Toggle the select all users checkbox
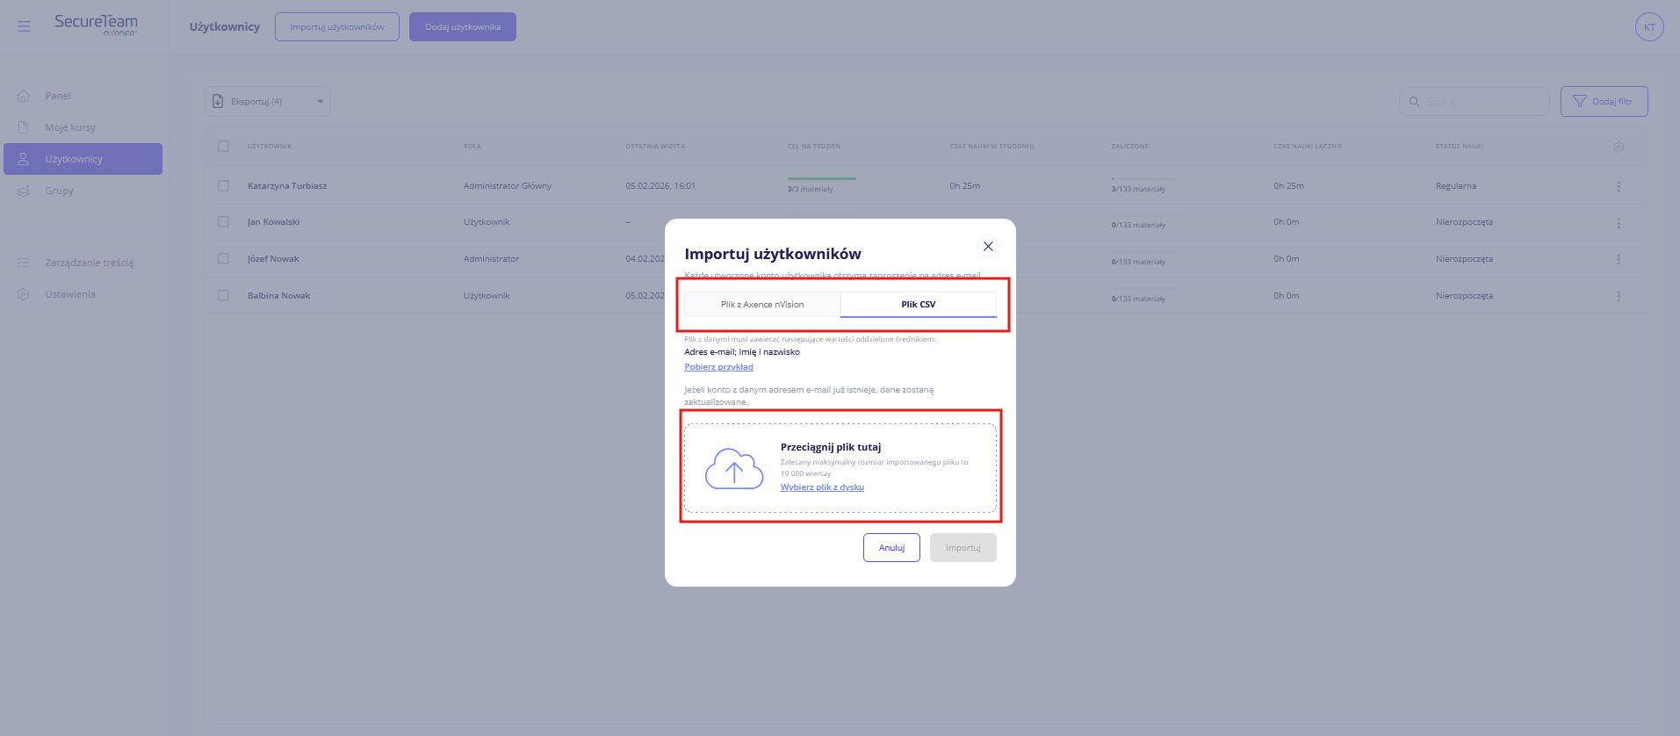Image resolution: width=1680 pixels, height=736 pixels. pyautogui.click(x=223, y=147)
